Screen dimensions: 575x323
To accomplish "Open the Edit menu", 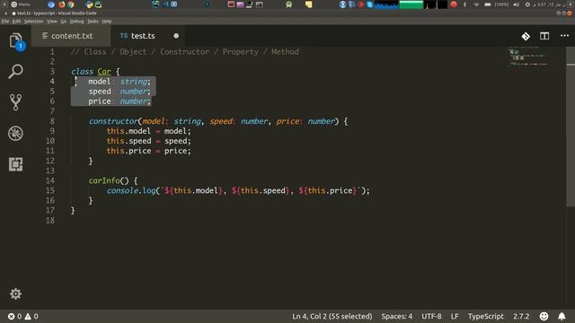I will (16, 22).
